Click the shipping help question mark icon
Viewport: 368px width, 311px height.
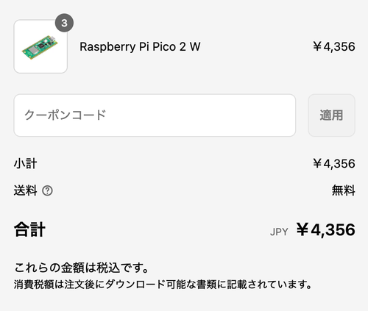[x=47, y=190]
